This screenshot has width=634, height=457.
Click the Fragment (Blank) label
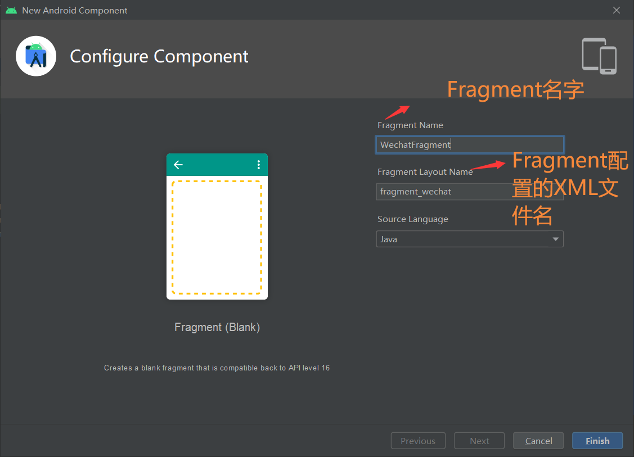tap(217, 327)
